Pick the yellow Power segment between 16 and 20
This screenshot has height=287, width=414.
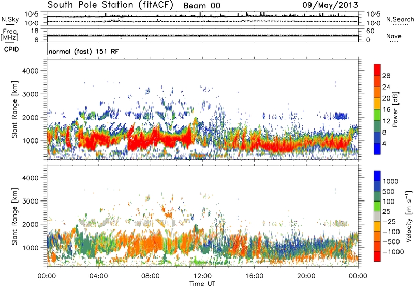(377, 104)
